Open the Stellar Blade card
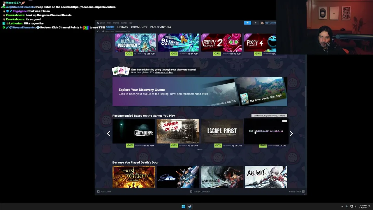 point(178,177)
